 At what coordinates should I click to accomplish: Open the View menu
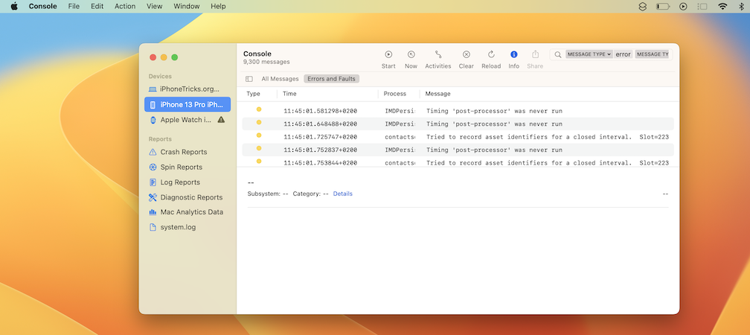pyautogui.click(x=155, y=6)
